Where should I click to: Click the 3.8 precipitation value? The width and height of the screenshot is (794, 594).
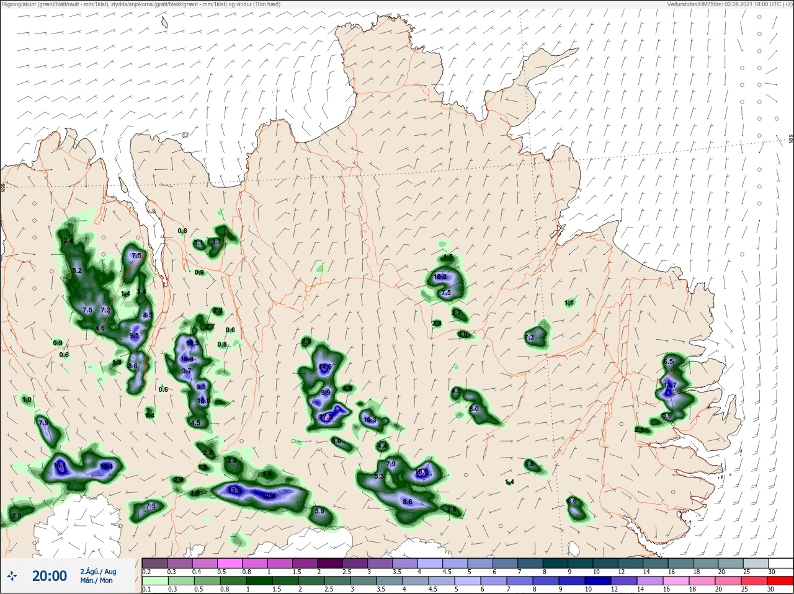[x=529, y=464]
